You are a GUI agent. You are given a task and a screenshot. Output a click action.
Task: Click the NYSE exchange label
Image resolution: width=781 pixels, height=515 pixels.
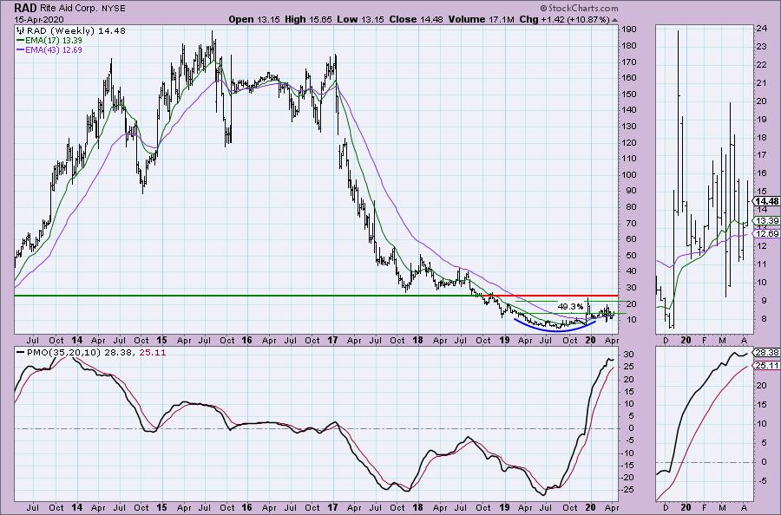click(x=113, y=9)
